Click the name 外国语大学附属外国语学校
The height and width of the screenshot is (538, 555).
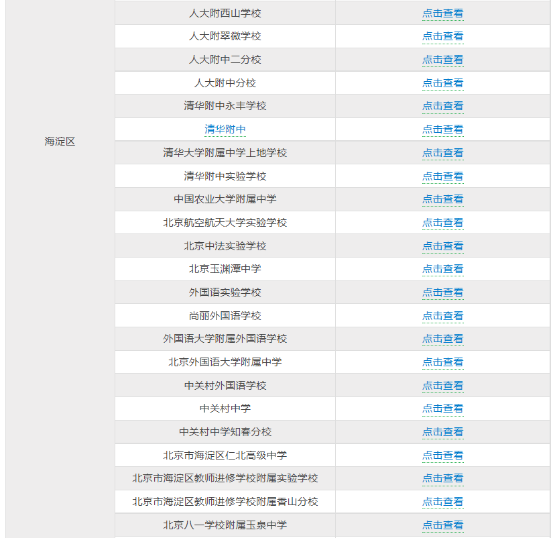pyautogui.click(x=225, y=339)
